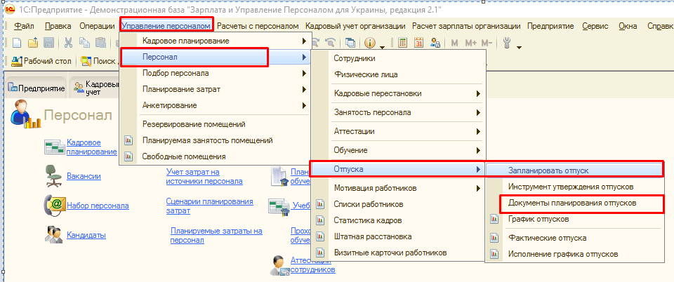Open the Операции menu

97,26
